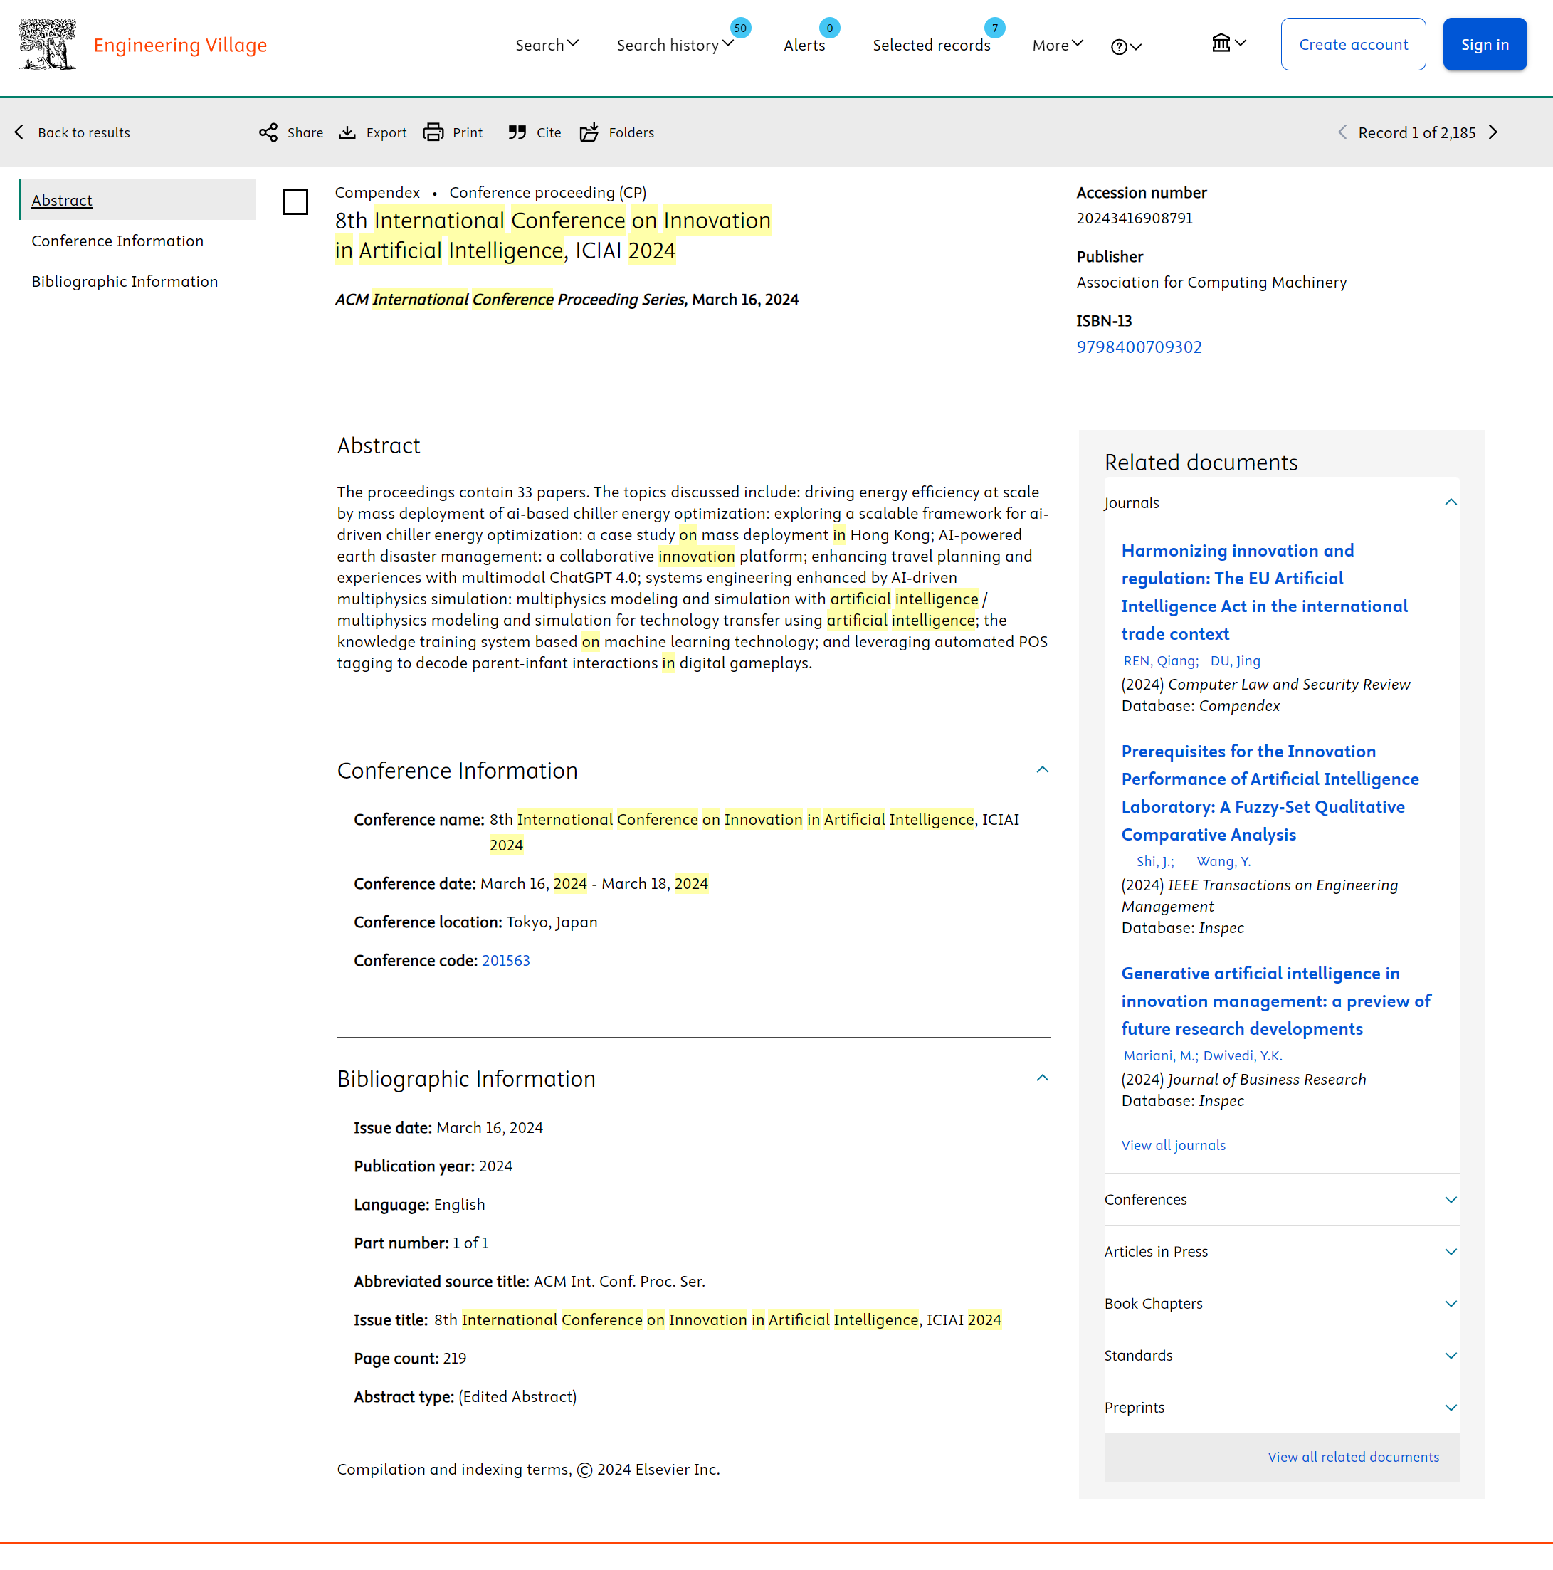Image resolution: width=1553 pixels, height=1570 pixels.
Task: Click the Create account button
Action: point(1353,44)
